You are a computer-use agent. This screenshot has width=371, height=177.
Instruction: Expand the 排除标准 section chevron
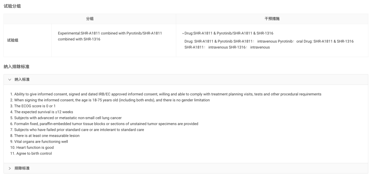10,168
